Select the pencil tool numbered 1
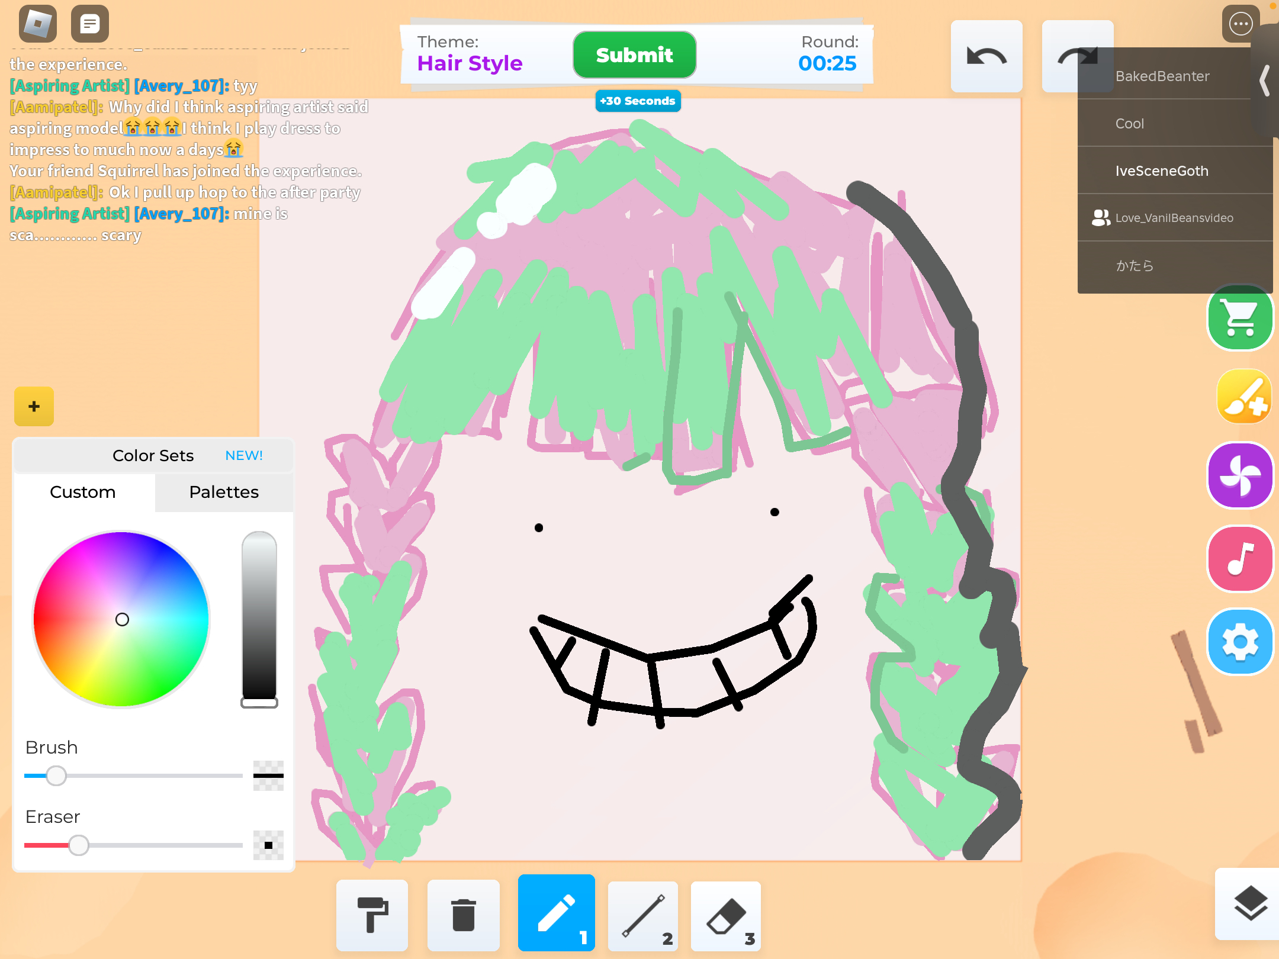 pyautogui.click(x=556, y=912)
